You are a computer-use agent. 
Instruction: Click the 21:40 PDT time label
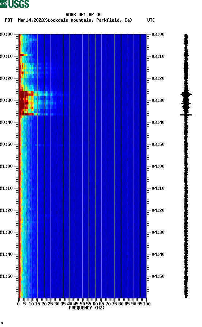[6, 254]
